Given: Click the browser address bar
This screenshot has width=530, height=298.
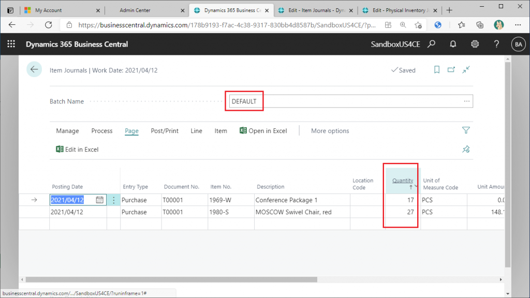Looking at the screenshot, I should (x=227, y=25).
